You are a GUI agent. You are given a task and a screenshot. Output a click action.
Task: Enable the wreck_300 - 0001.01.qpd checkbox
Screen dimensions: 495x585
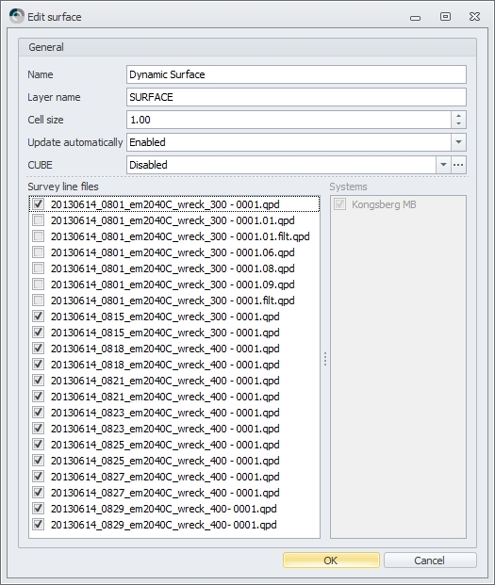tap(38, 220)
